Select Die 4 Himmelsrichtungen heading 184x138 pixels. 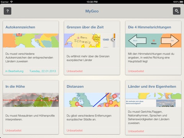pos(149,27)
